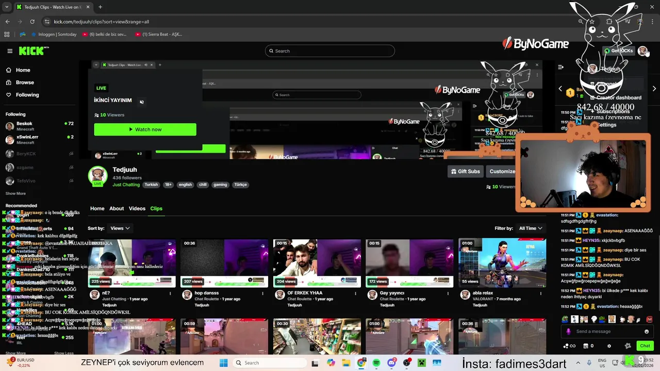Open Spotify from the taskbar
Viewport: 660px width, 371px height.
376,363
